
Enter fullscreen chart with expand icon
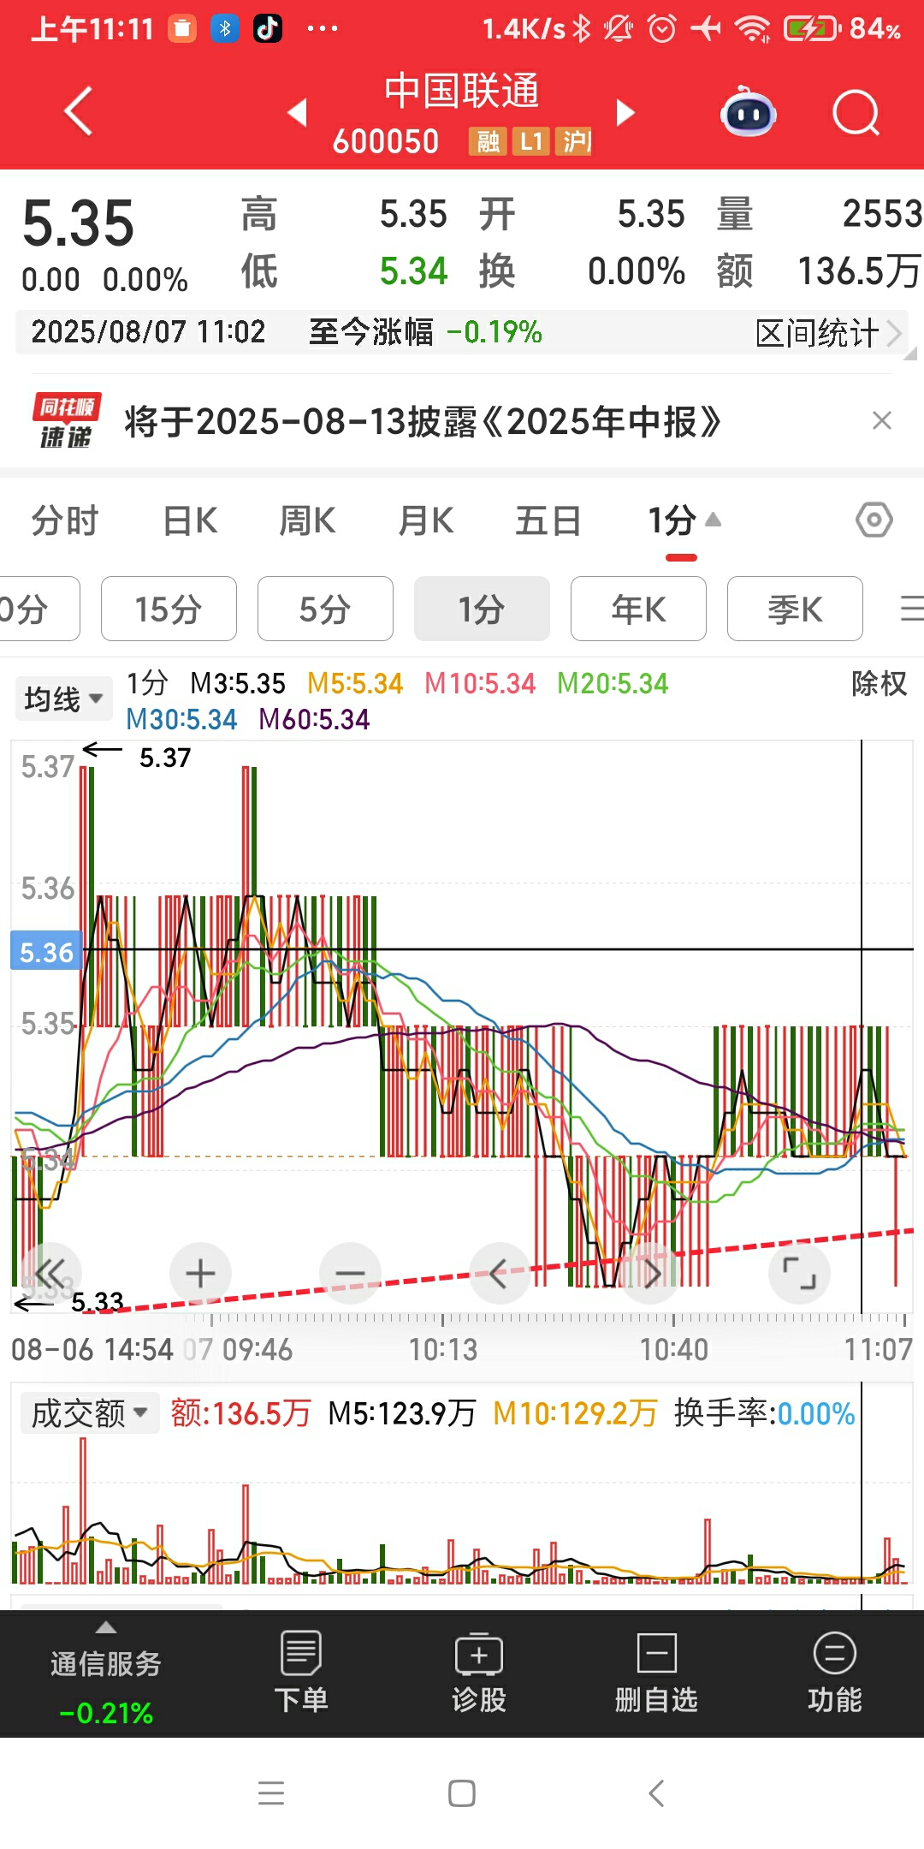tap(800, 1273)
